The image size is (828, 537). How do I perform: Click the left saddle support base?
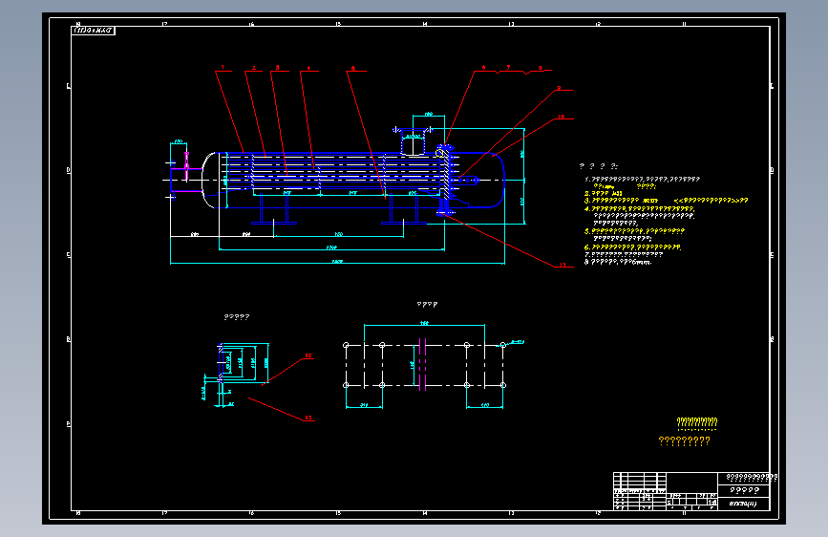273,223
